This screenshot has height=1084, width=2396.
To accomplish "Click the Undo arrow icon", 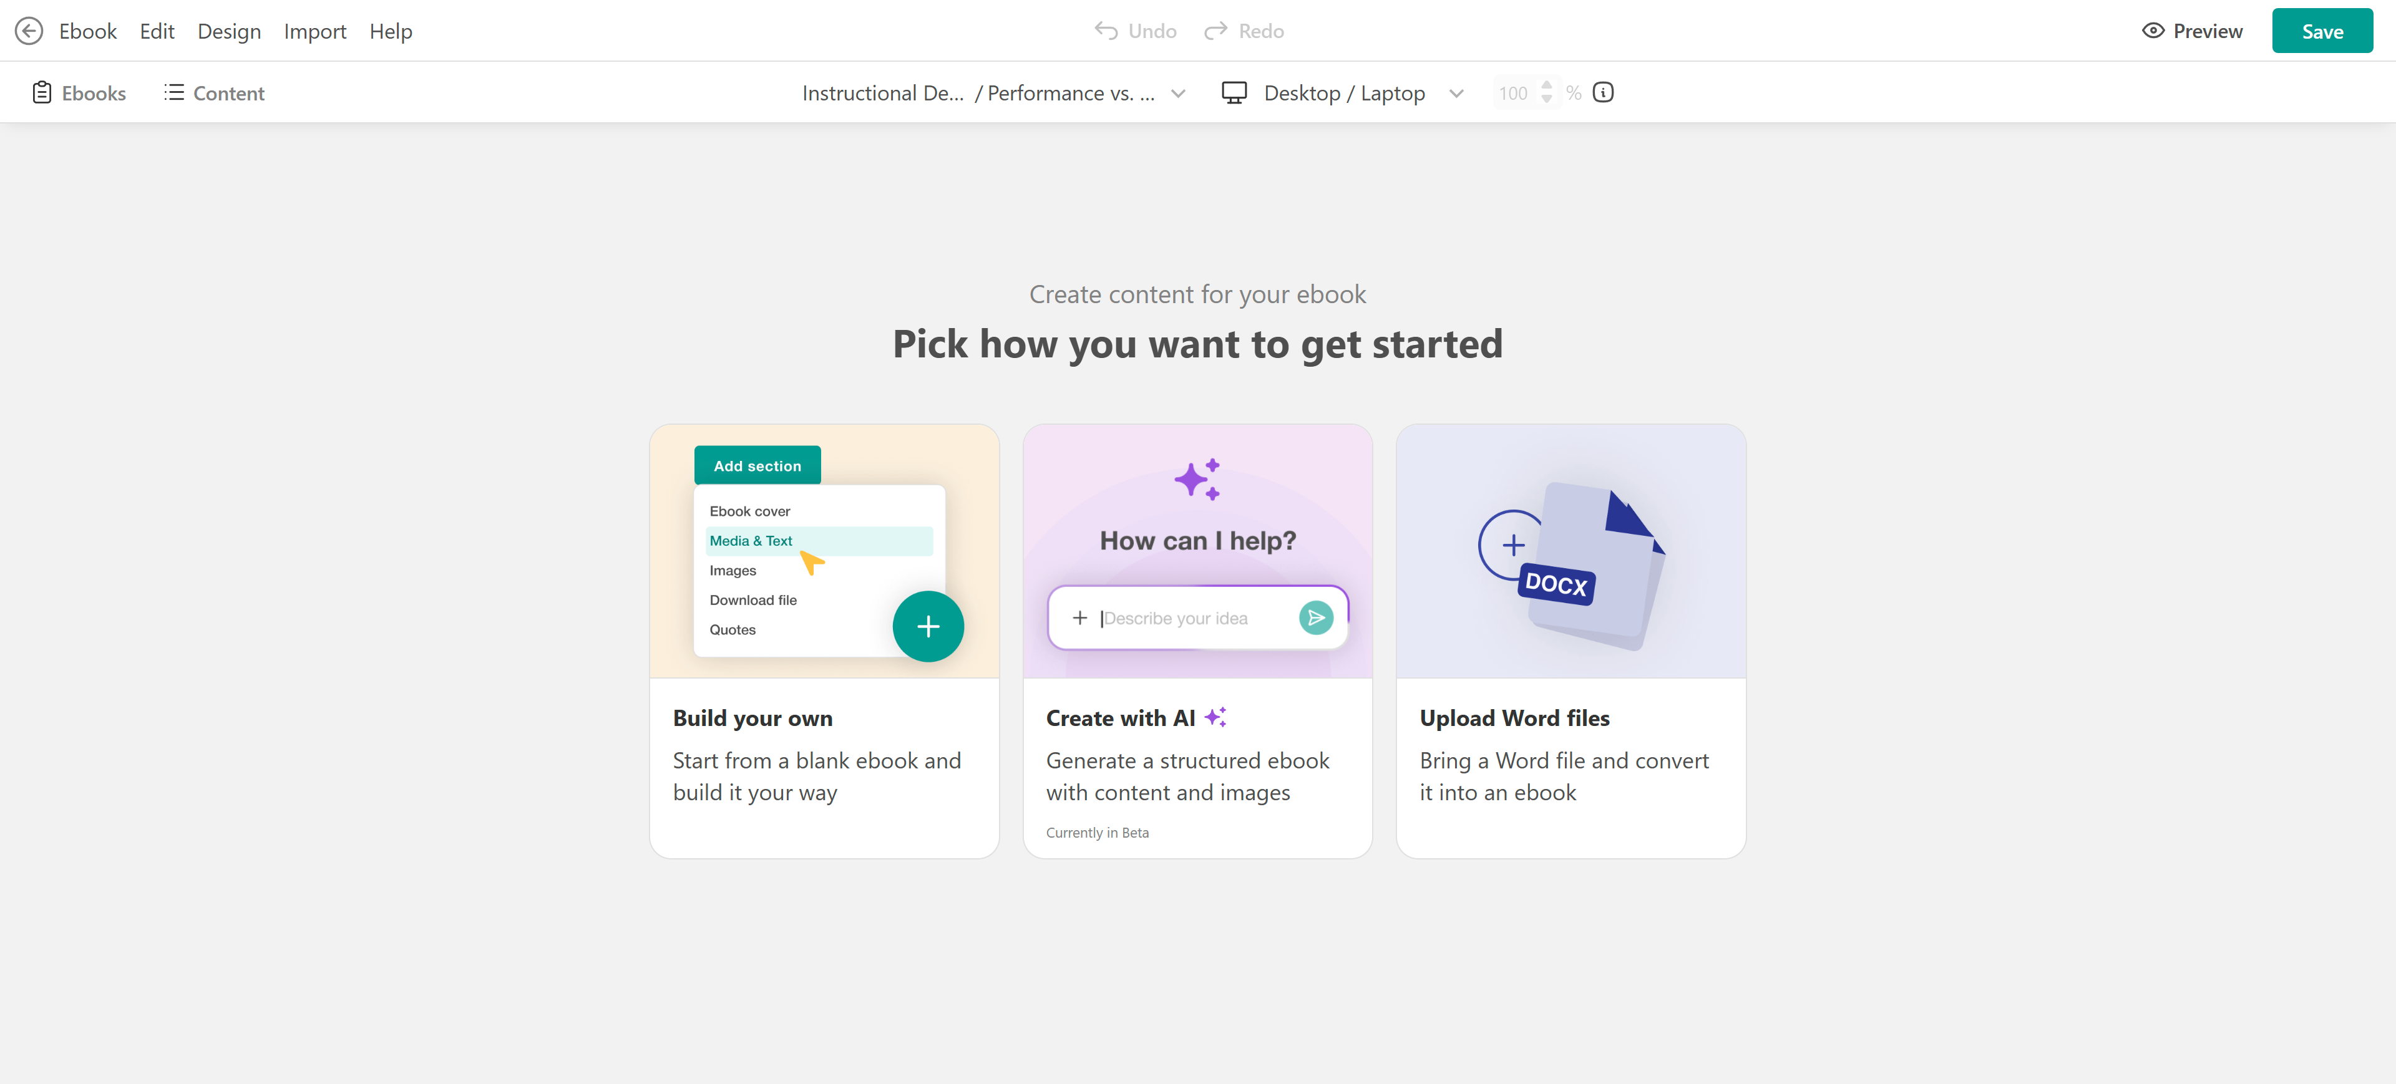I will (1106, 31).
